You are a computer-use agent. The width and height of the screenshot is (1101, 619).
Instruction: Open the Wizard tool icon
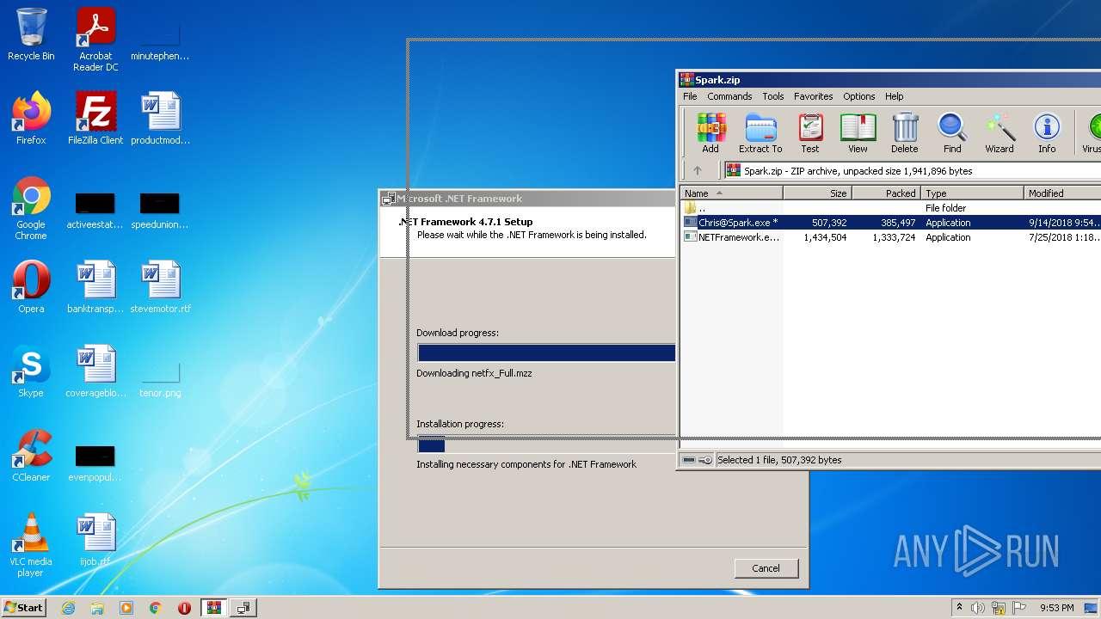[1000, 133]
